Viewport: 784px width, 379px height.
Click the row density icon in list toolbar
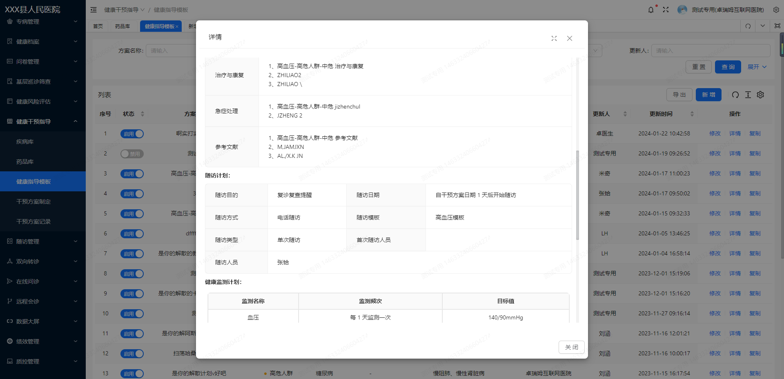pyautogui.click(x=748, y=95)
